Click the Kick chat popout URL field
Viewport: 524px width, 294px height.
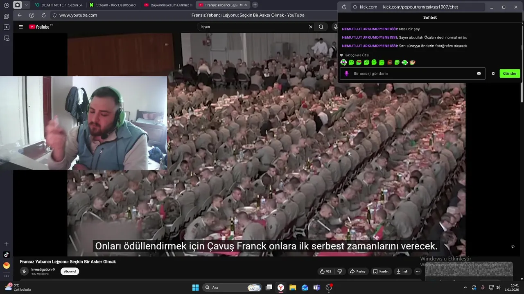[418, 7]
